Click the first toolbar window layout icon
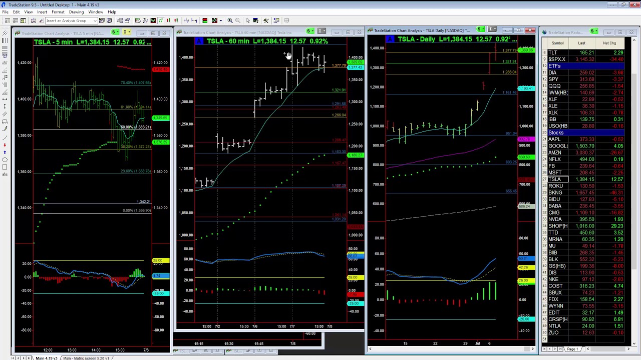The width and height of the screenshot is (641, 360). pyautogui.click(x=8, y=20)
